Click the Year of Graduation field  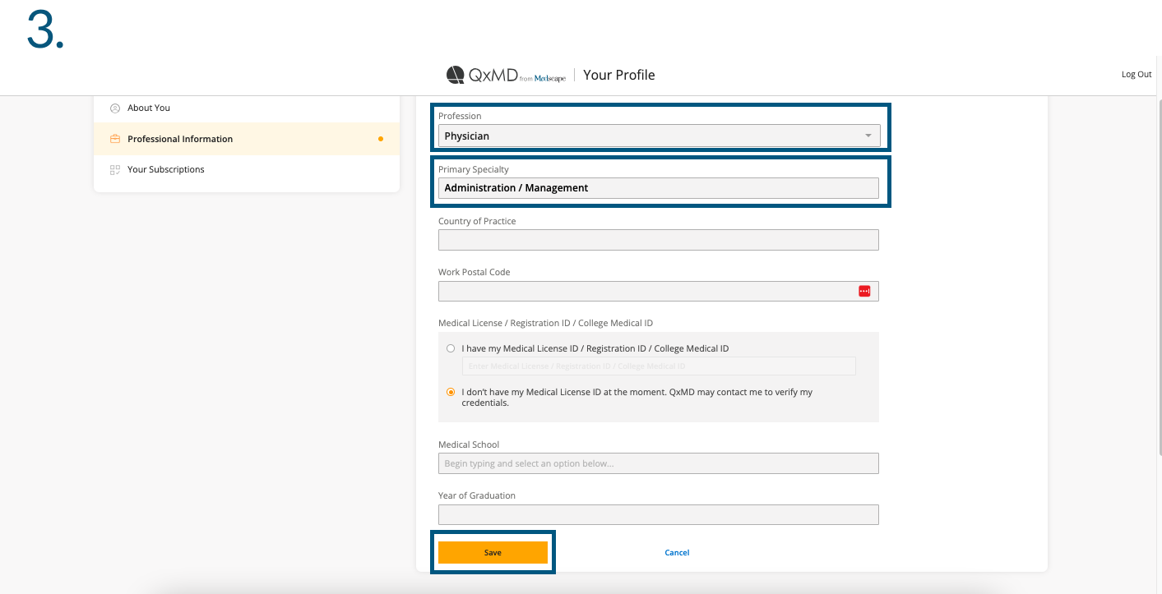pos(659,514)
